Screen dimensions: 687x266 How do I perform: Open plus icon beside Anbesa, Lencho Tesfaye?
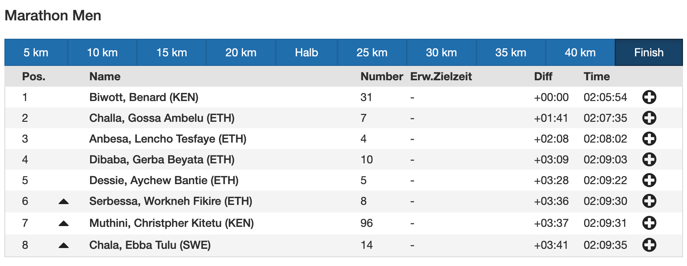tap(649, 139)
